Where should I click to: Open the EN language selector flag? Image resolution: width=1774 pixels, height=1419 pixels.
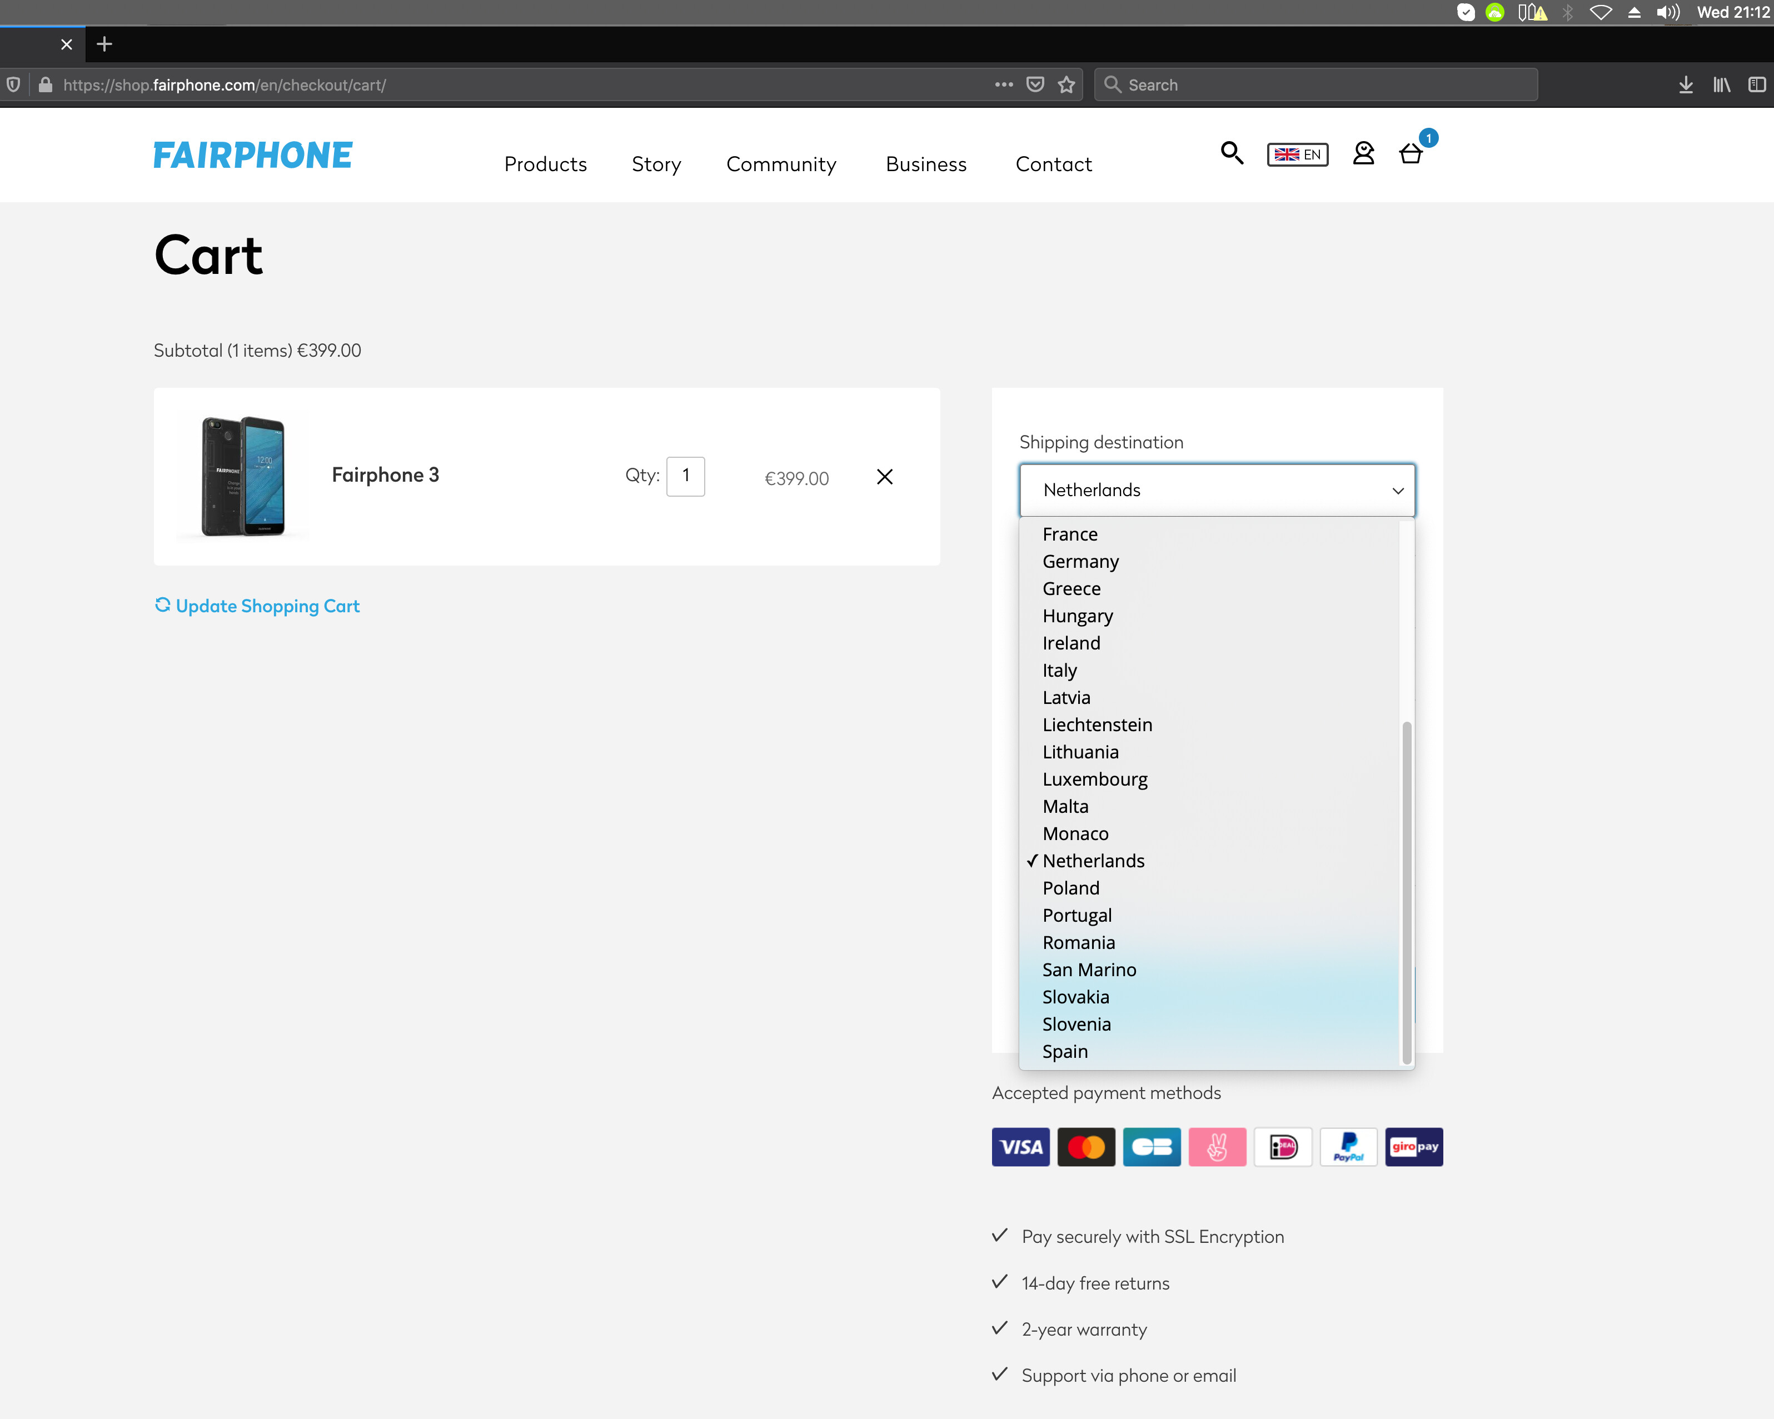(x=1298, y=154)
